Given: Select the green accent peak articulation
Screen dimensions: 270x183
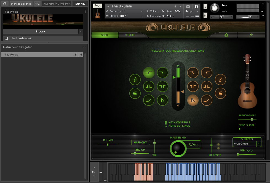Looking at the screenshot, I should (162, 100).
